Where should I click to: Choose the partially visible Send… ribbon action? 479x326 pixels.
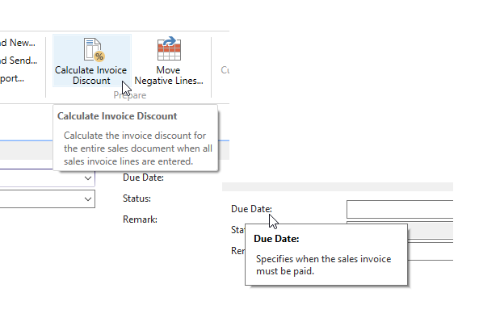click(x=19, y=61)
